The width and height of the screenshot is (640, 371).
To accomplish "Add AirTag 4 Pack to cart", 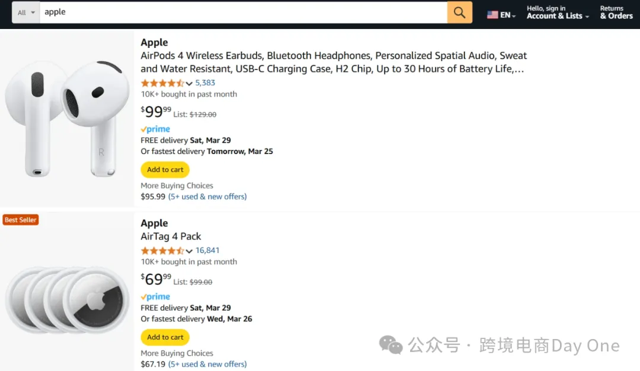I will pyautogui.click(x=165, y=337).
